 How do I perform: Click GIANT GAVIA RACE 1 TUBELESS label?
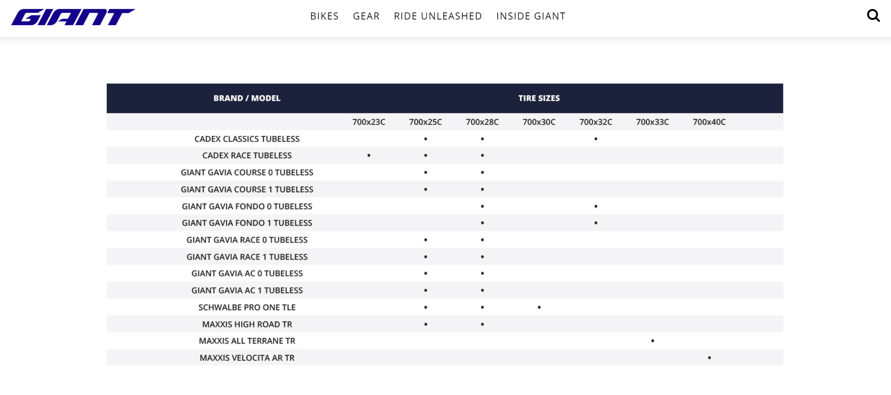[x=247, y=256]
